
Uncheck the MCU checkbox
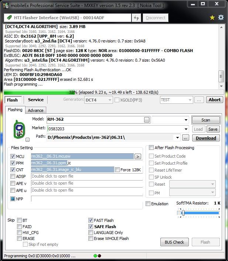click(13, 156)
